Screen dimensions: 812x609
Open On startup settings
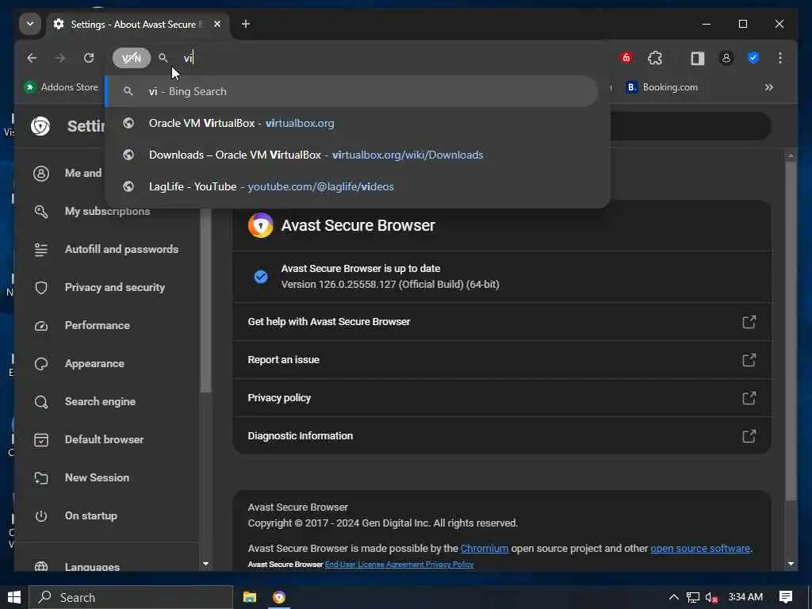(x=107, y=515)
